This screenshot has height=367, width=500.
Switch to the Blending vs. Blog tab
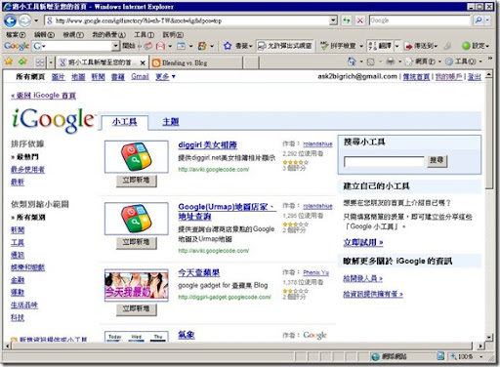[195, 62]
